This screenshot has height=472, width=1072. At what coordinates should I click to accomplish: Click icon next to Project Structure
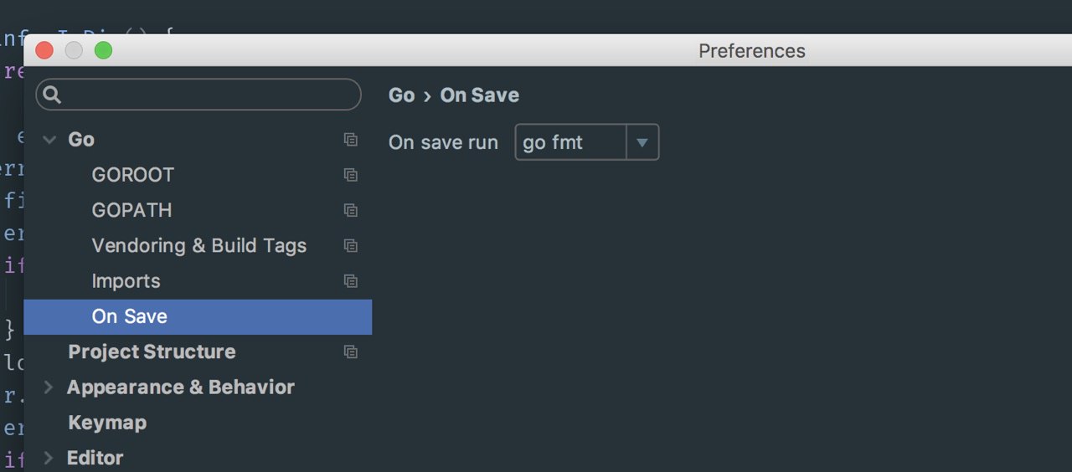click(351, 352)
